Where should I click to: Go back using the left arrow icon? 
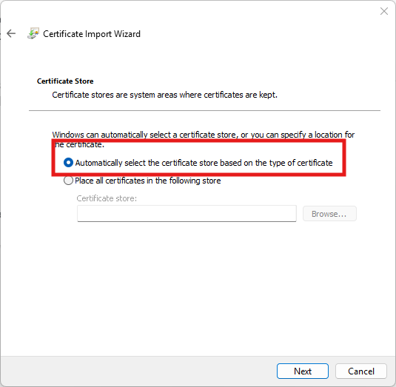(x=11, y=33)
